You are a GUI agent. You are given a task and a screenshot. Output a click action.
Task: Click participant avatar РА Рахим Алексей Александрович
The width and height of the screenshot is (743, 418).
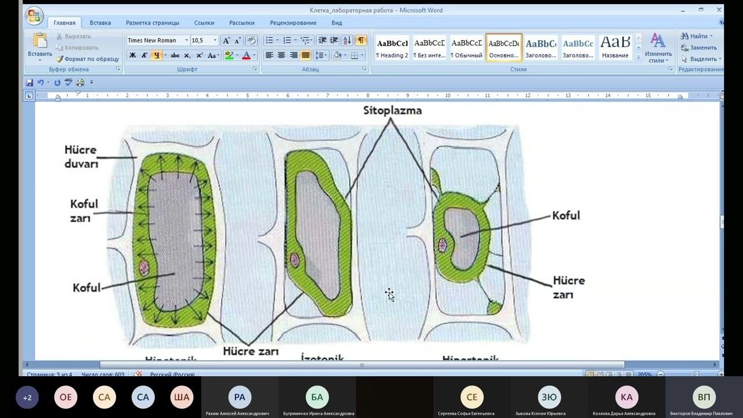240,397
